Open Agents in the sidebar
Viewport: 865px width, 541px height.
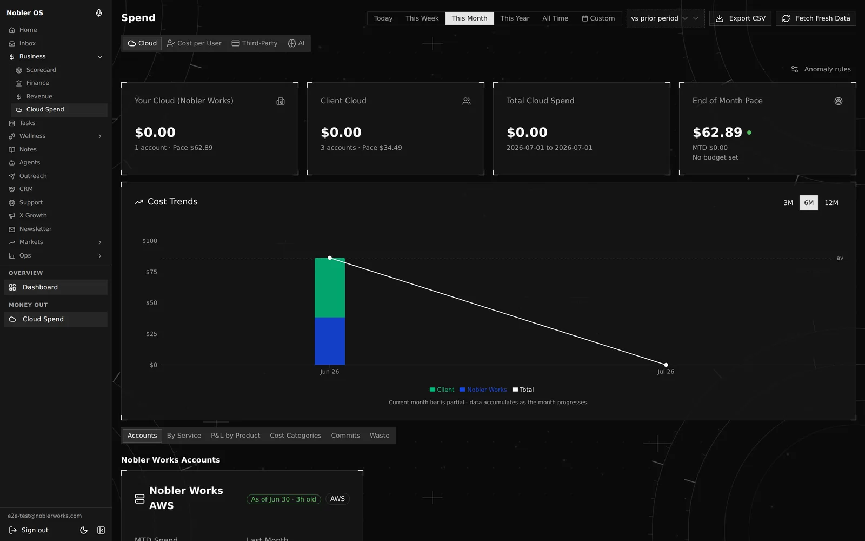tap(56, 163)
